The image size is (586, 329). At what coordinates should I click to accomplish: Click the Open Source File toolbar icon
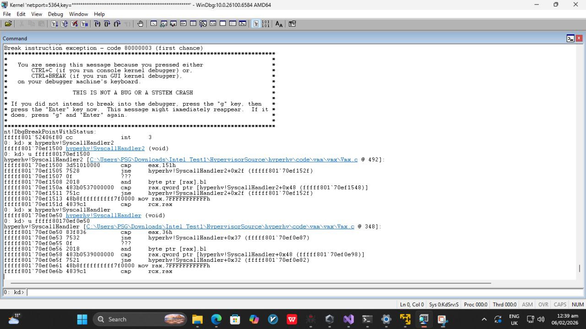(8, 24)
